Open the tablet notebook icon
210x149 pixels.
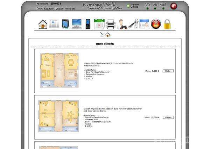point(65,24)
